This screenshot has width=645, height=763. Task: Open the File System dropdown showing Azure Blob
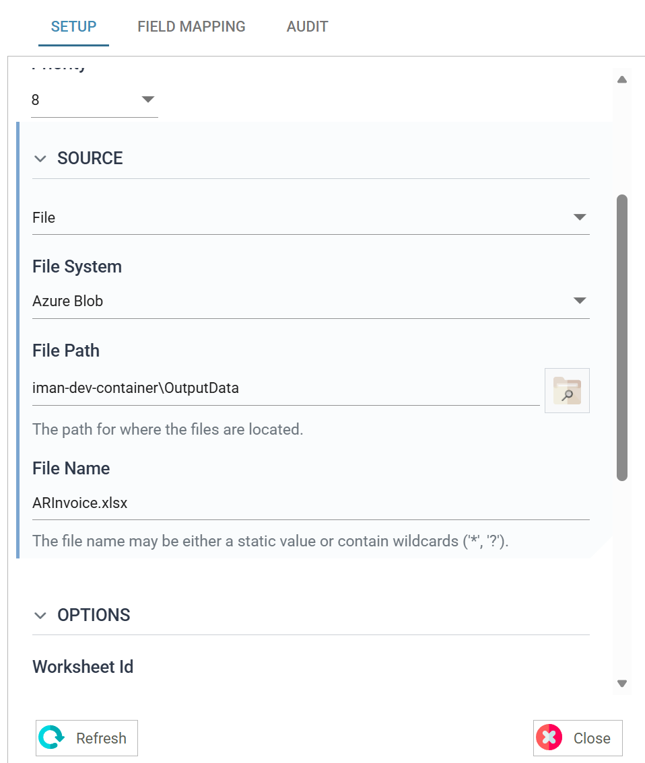pos(310,301)
